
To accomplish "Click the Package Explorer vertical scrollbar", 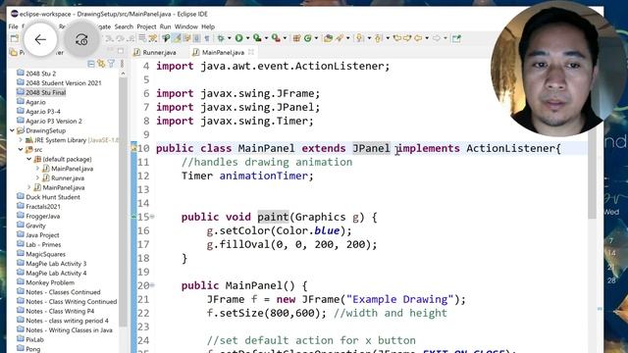I will (123, 203).
